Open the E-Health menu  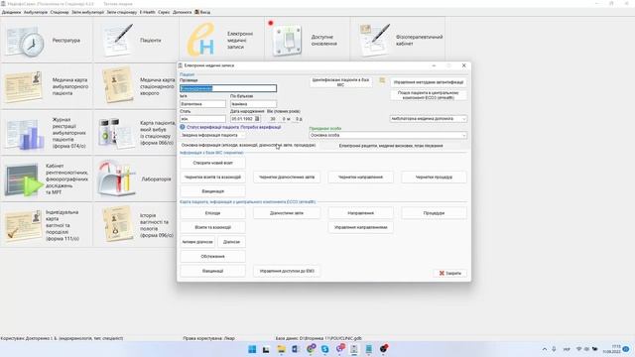pyautogui.click(x=148, y=12)
